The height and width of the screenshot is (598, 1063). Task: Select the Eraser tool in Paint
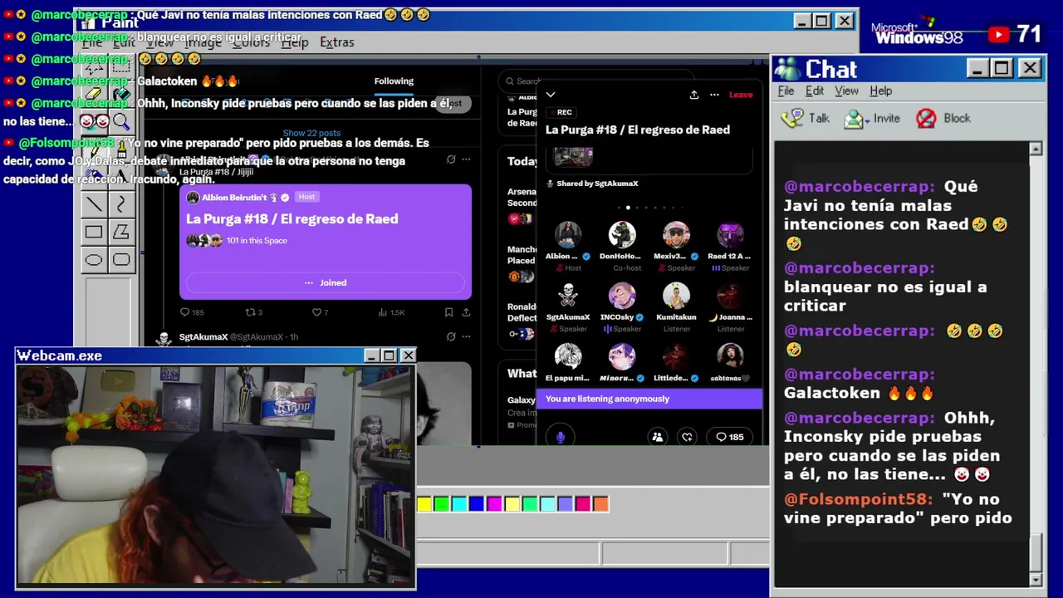point(94,93)
